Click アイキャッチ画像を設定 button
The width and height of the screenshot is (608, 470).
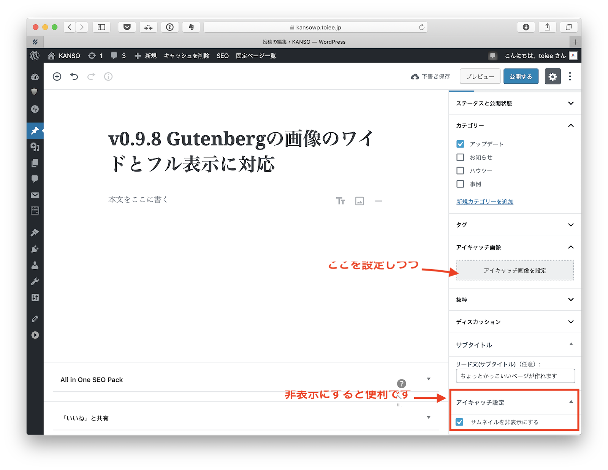[x=515, y=270]
